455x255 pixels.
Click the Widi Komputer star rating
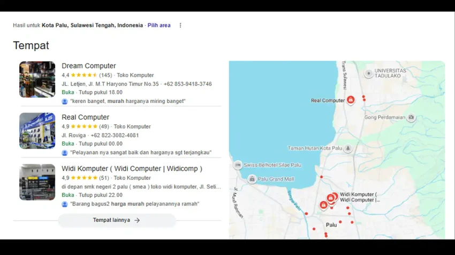click(x=84, y=178)
